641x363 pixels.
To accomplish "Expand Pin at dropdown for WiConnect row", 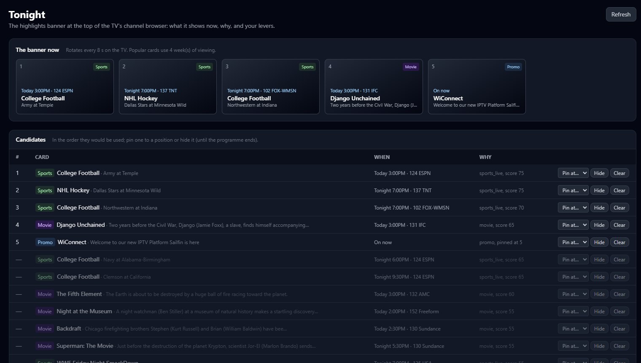I will (x=573, y=242).
